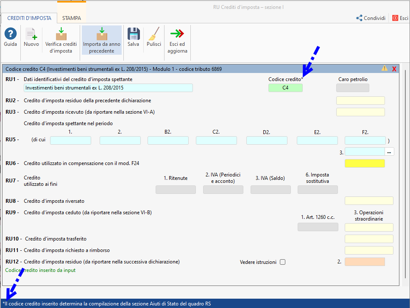Click the RU7 Imposta sostitutiva field

[x=318, y=190]
